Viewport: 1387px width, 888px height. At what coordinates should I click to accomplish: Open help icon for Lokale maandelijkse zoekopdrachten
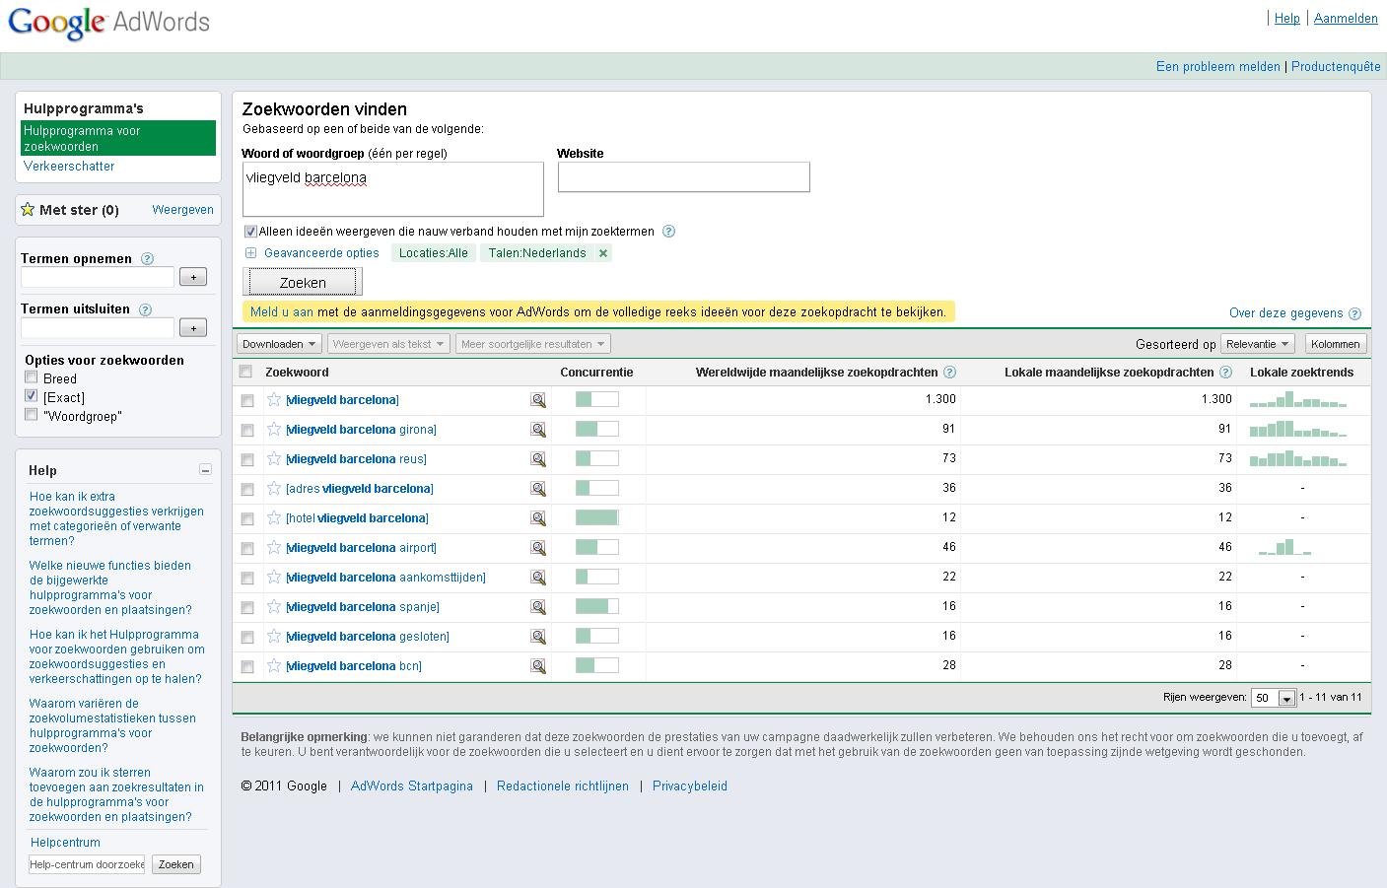tap(1225, 373)
